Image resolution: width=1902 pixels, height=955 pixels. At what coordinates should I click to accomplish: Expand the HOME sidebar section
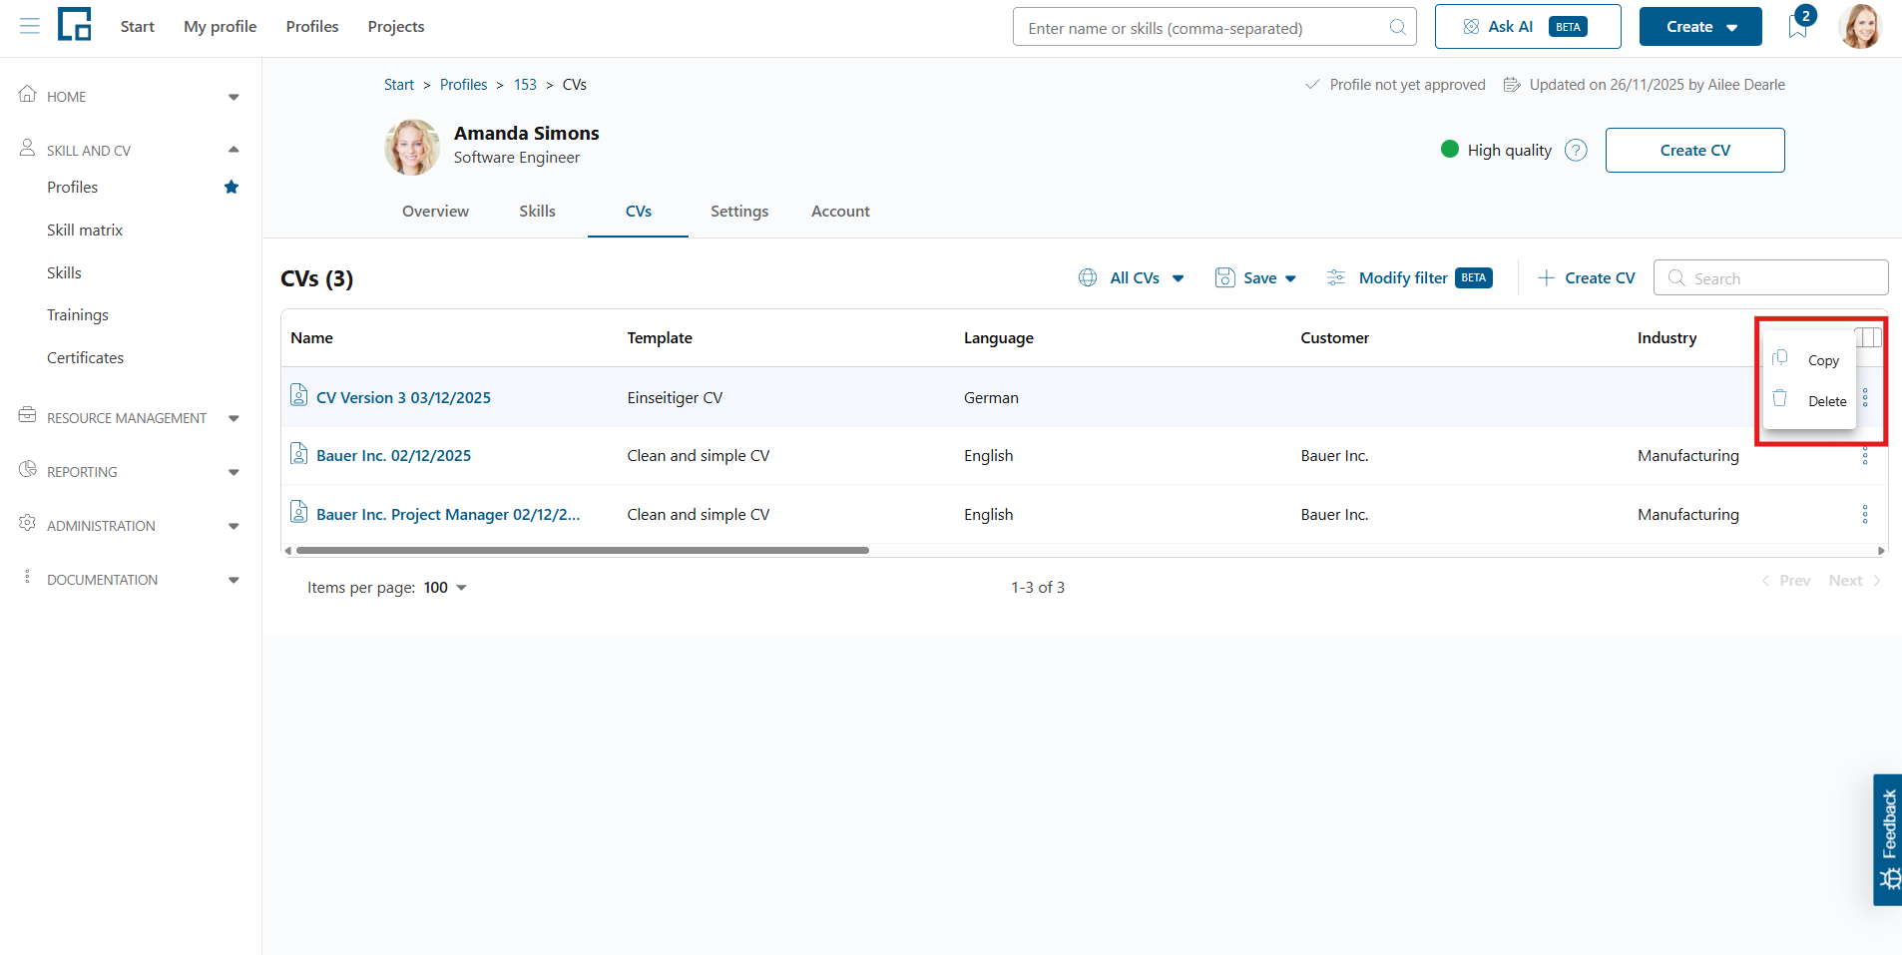(x=131, y=97)
